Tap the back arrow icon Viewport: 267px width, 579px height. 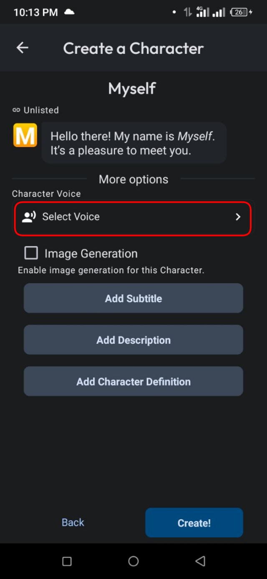tap(22, 48)
